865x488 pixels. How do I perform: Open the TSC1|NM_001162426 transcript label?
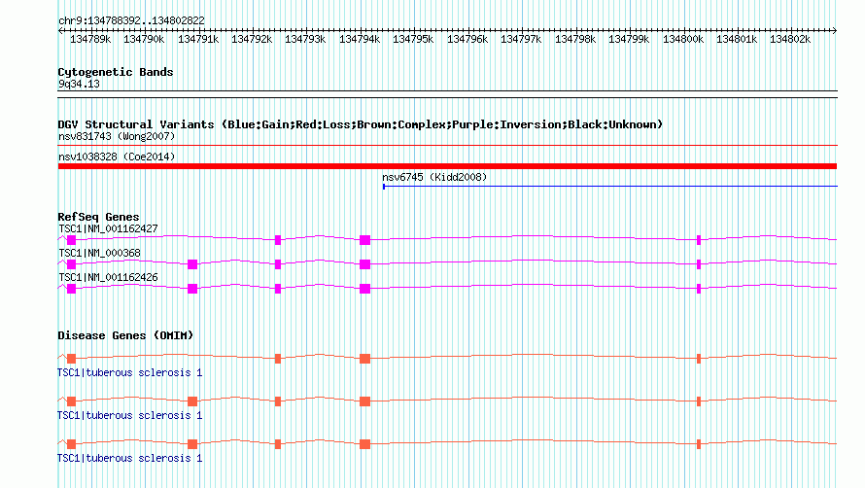click(108, 277)
